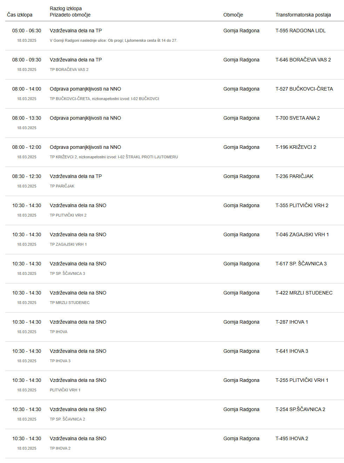Select T-646 BORAČEVA VAS 2 station

(303, 60)
